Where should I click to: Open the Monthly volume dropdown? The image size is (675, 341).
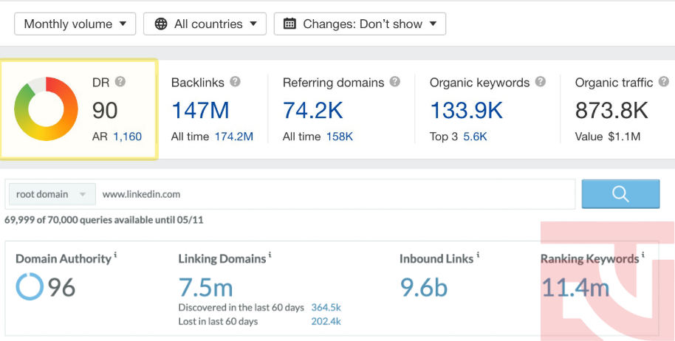click(x=75, y=24)
